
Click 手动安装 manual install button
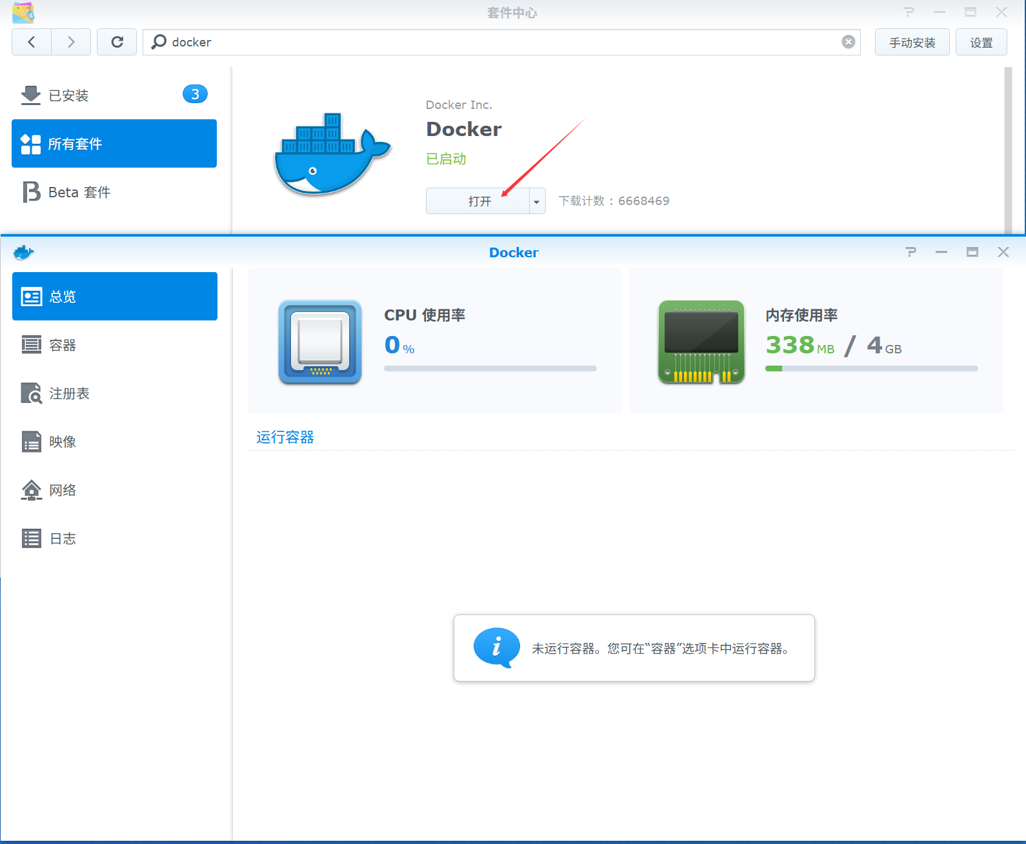912,43
